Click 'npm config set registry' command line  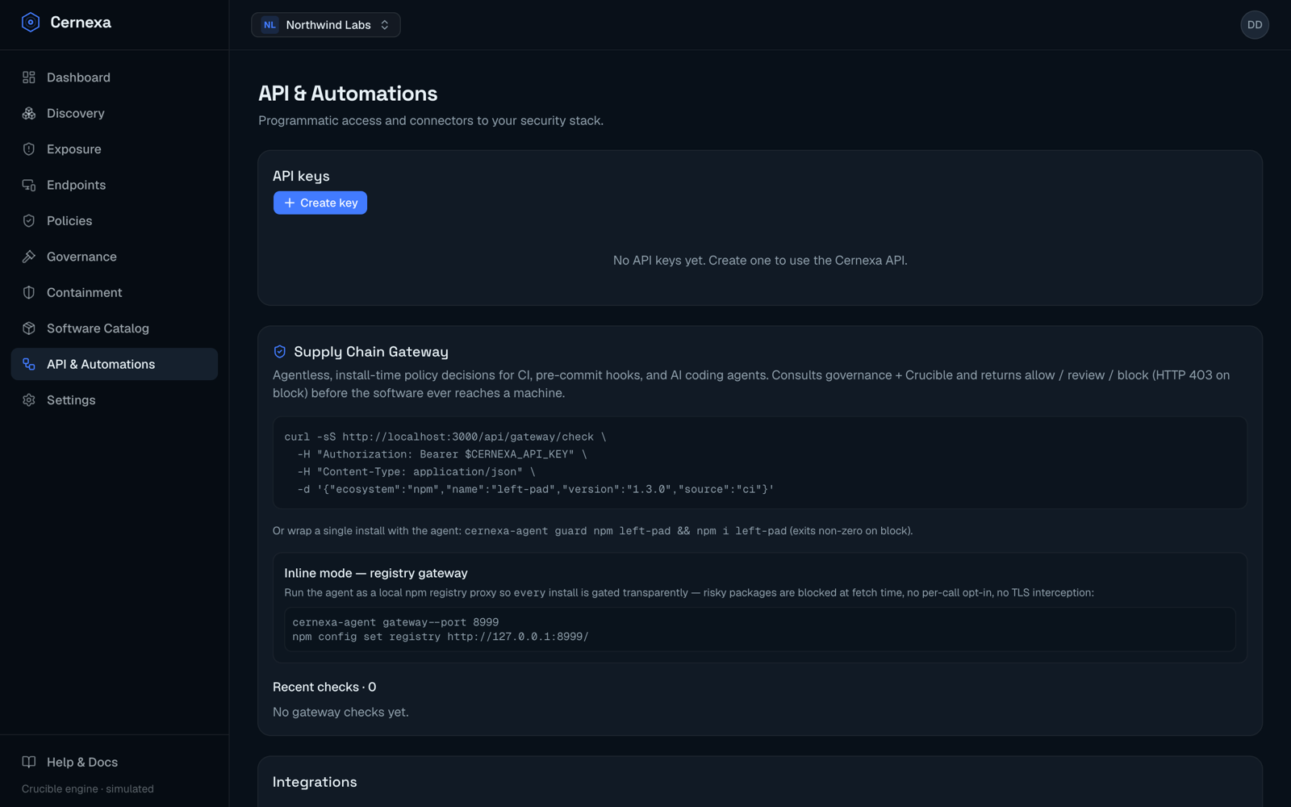coord(441,637)
